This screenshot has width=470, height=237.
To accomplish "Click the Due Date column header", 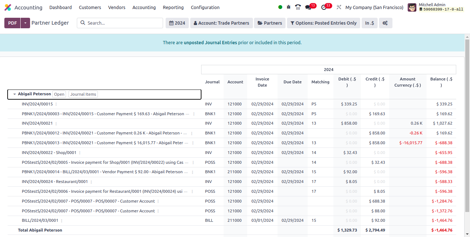I will tap(292, 82).
